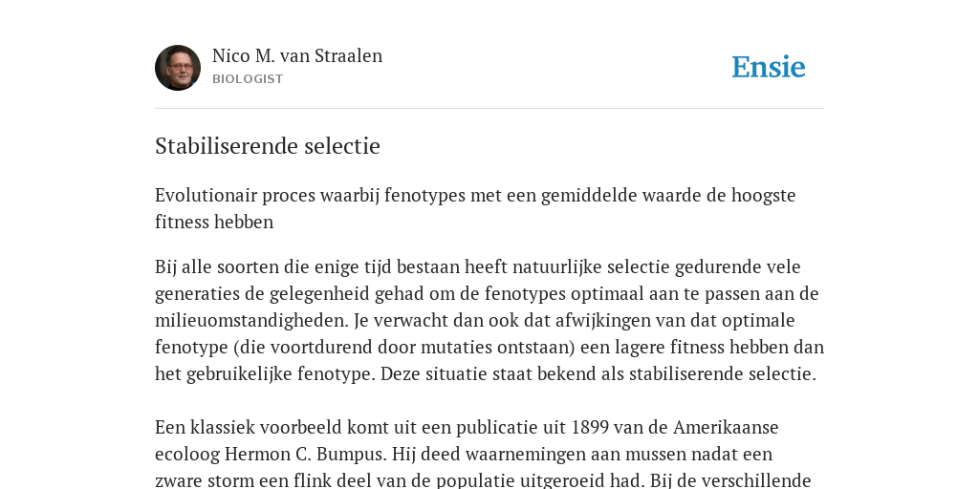Select the BIOLOGIST label under author name
The height and width of the screenshot is (489, 979).
[248, 79]
